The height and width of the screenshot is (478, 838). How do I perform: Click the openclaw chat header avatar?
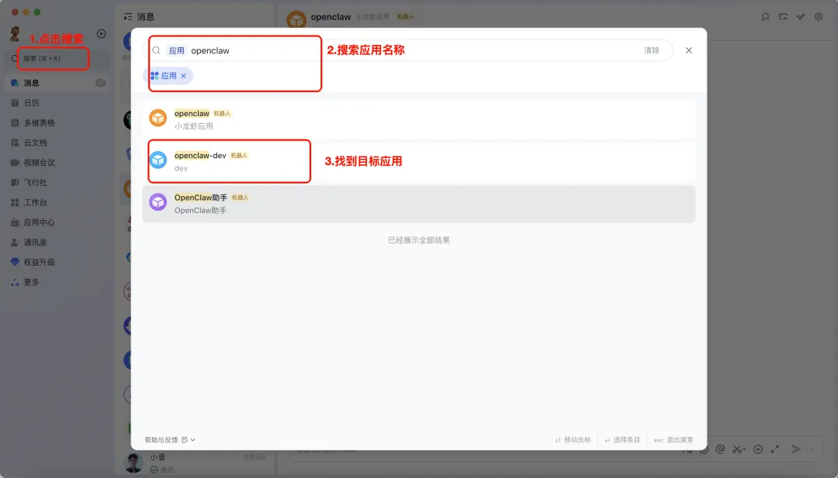tap(296, 19)
